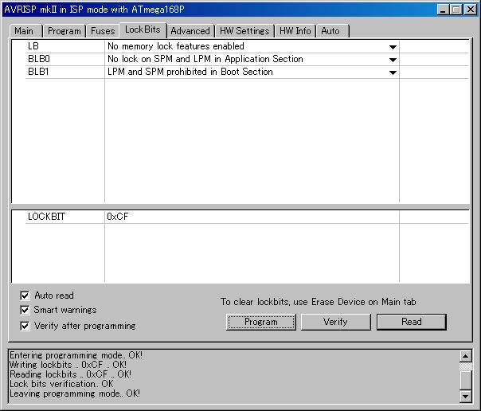Go to the Fuses tab
This screenshot has height=411, width=481.
coord(103,31)
